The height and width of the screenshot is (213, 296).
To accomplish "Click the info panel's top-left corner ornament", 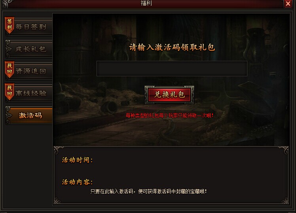I will pos(58,150).
